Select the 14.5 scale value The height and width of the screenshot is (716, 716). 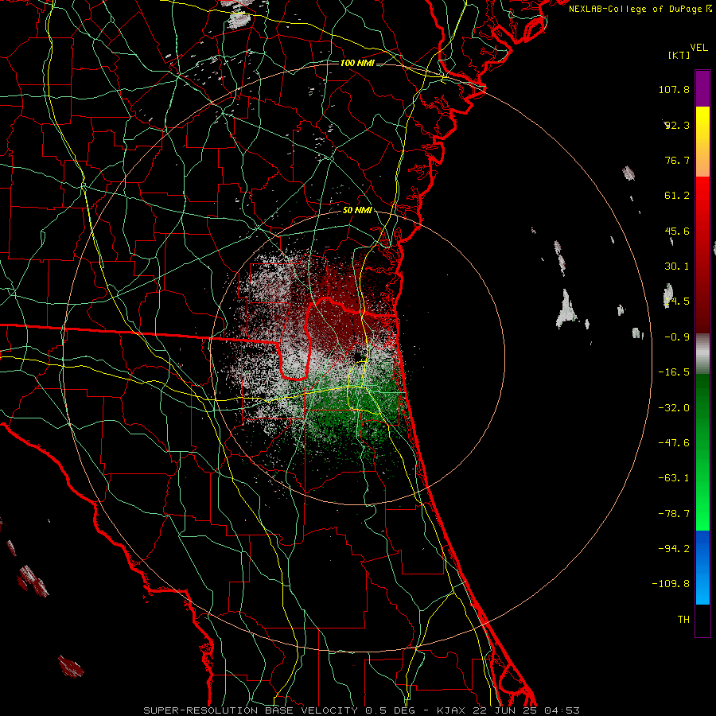[x=677, y=302]
